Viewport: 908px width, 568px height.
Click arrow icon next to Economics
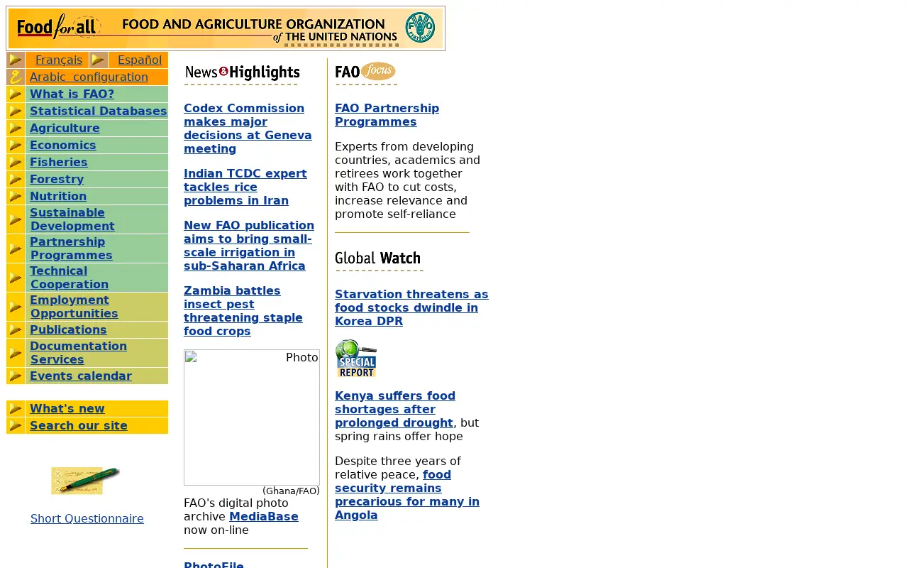pyautogui.click(x=16, y=146)
